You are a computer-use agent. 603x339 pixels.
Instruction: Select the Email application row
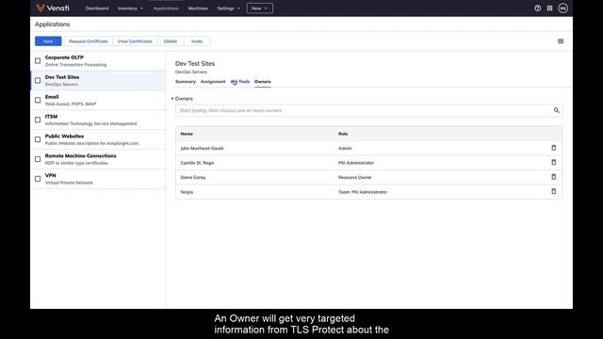click(x=98, y=100)
